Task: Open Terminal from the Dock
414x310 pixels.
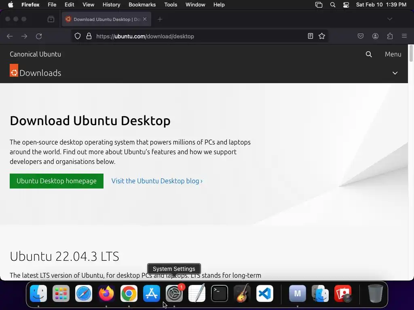Action: [220, 293]
